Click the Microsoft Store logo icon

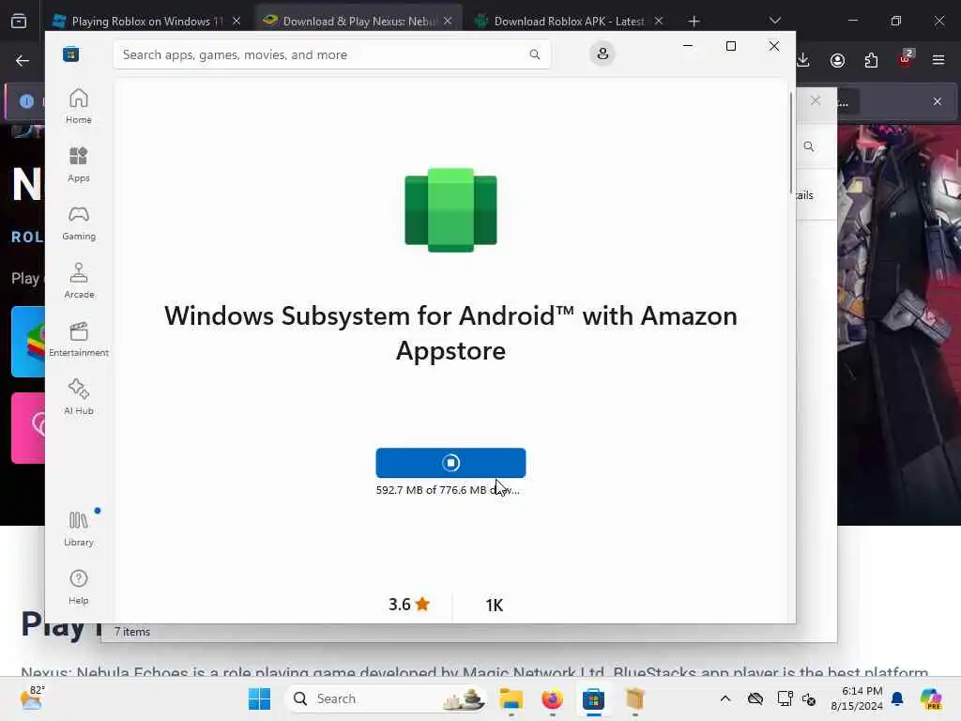point(71,54)
